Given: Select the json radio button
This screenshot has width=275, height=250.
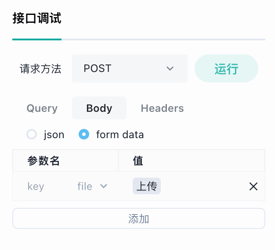Looking at the screenshot, I should point(32,134).
